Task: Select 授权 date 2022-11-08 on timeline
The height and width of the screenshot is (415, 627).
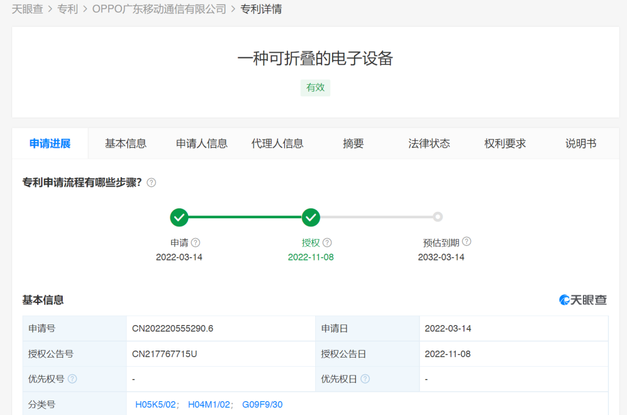Action: [x=311, y=257]
